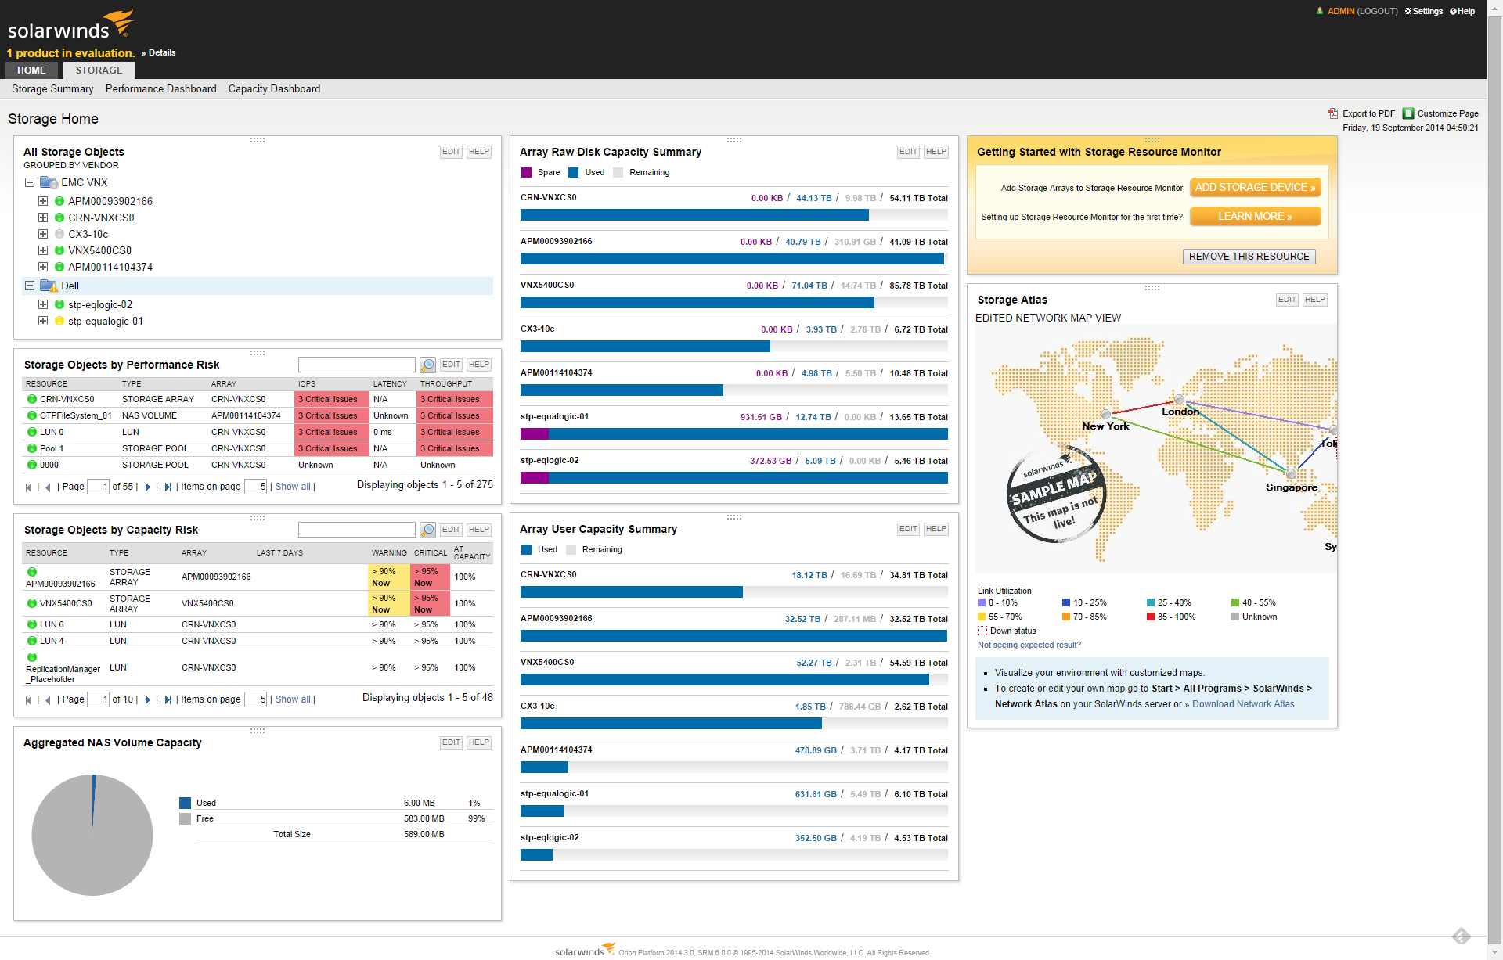Click ADD STORAGE DEVICE button
This screenshot has width=1503, height=960.
[1255, 188]
